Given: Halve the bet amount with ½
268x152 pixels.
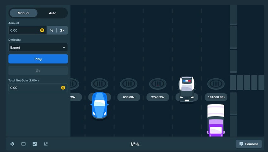Looking at the screenshot, I should pyautogui.click(x=52, y=30).
